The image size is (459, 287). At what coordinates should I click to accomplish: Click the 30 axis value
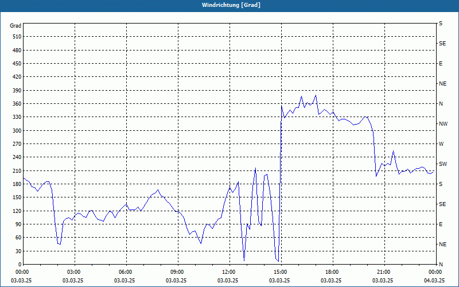point(18,251)
